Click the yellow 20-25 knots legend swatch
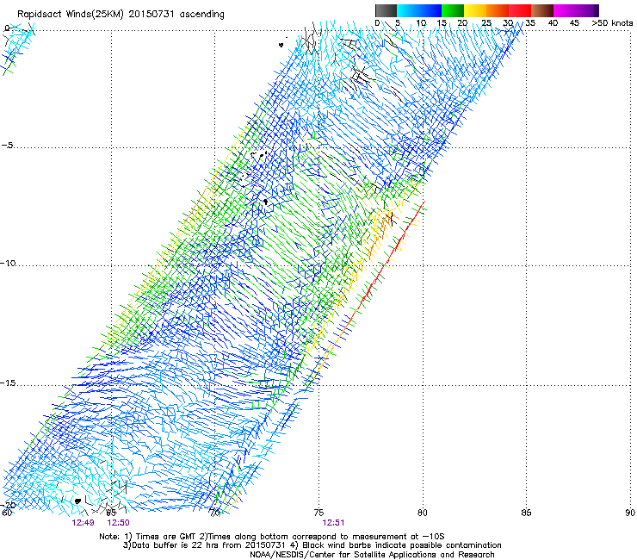 475,10
